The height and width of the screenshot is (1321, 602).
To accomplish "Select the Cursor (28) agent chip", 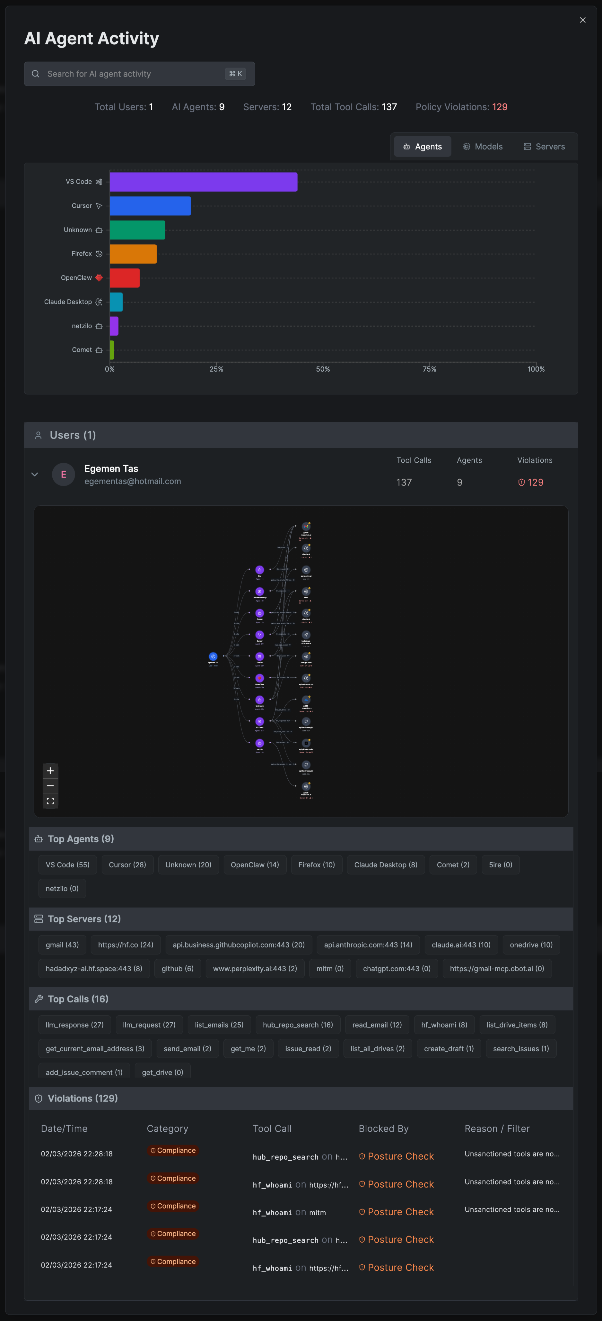I will coord(127,864).
